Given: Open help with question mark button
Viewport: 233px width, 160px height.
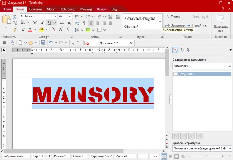Looking at the screenshot, I should point(223,9).
